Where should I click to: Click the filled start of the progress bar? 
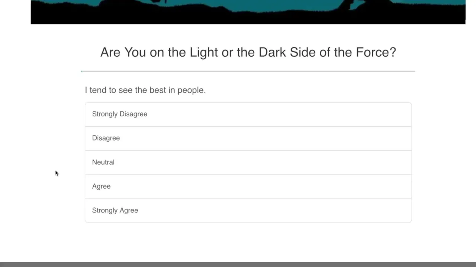[x=82, y=71]
